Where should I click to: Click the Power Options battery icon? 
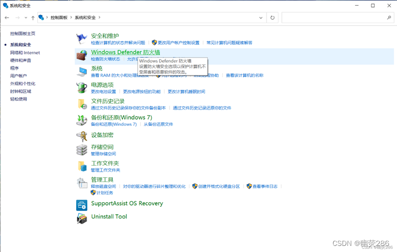point(82,88)
